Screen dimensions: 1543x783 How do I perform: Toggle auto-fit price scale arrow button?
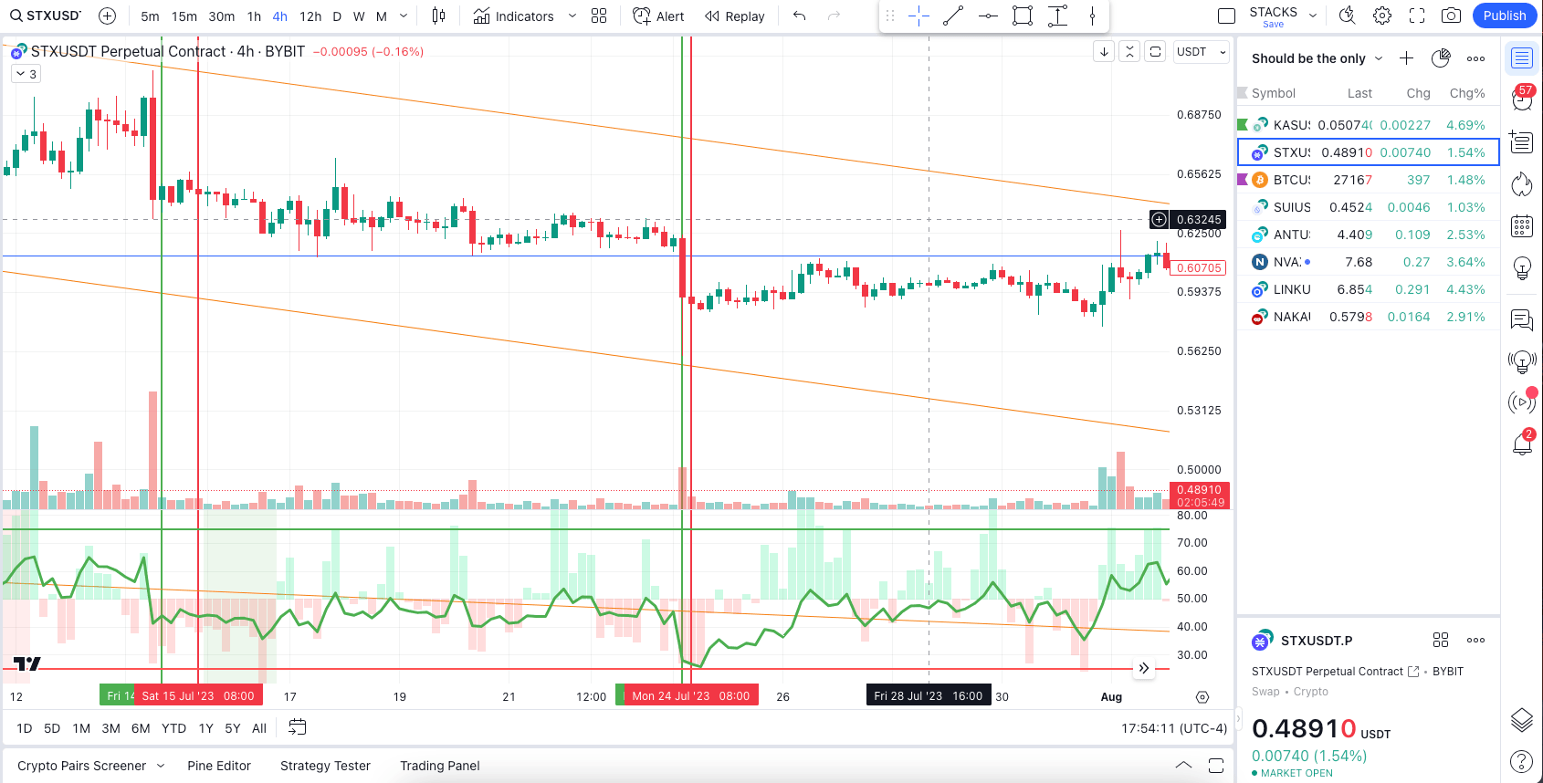pyautogui.click(x=1104, y=52)
